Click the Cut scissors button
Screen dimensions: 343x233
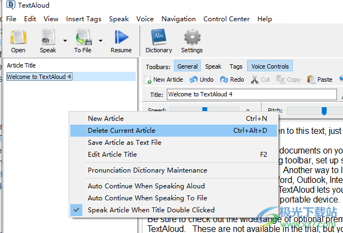point(260,79)
